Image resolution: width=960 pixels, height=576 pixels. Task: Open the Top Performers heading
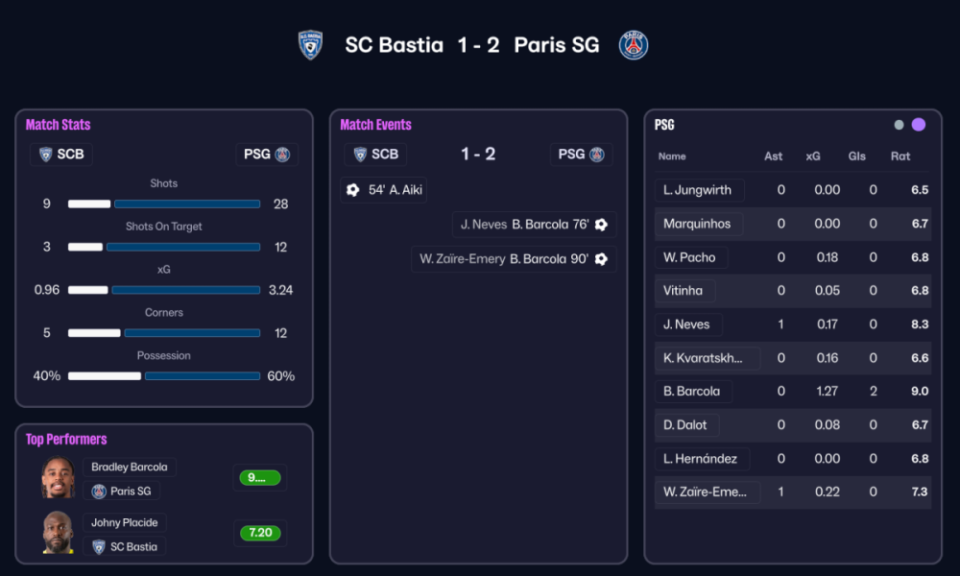66,440
